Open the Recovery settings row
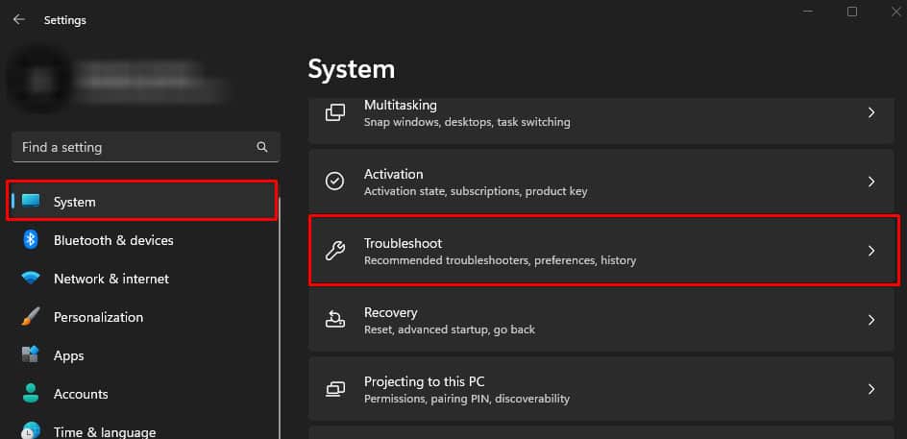Viewport: 907px width, 439px height. [x=601, y=319]
